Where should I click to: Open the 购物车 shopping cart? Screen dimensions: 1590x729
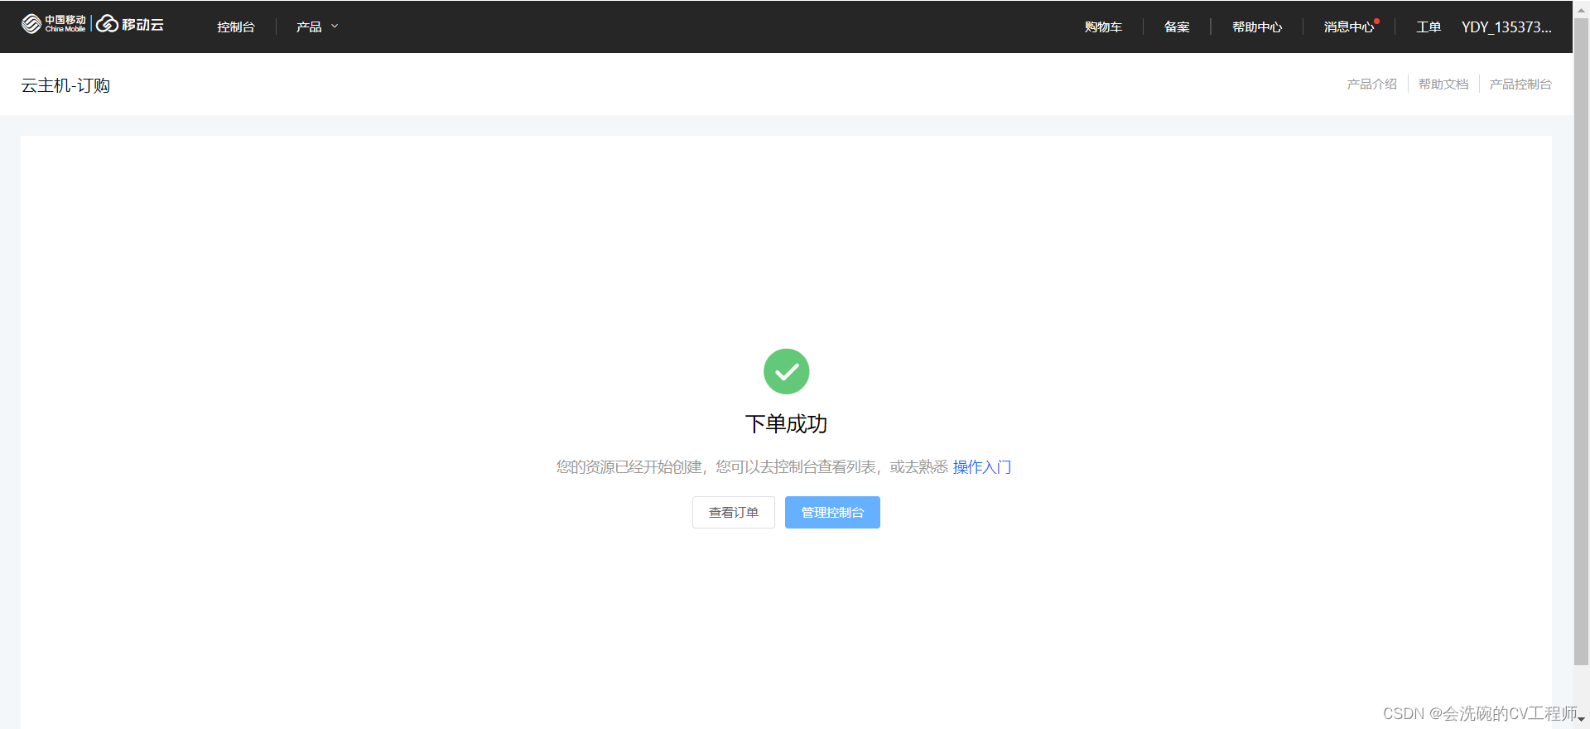coord(1103,27)
